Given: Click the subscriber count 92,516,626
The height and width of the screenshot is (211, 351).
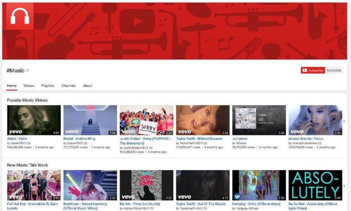Looking at the screenshot, I should click(x=334, y=70).
